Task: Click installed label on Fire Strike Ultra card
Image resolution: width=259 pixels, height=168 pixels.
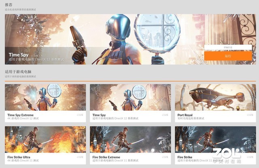Action: click(x=80, y=157)
